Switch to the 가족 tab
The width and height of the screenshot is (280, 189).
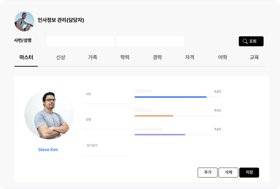[92, 57]
